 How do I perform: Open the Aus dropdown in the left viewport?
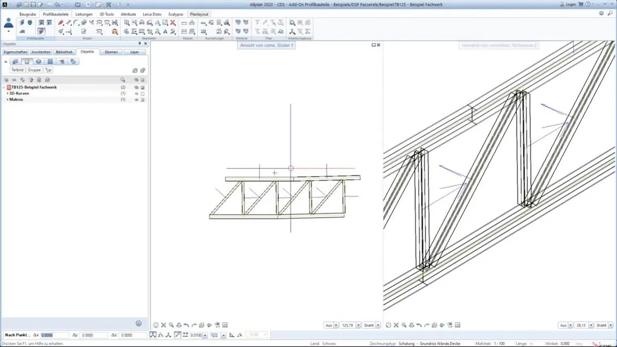click(336, 325)
